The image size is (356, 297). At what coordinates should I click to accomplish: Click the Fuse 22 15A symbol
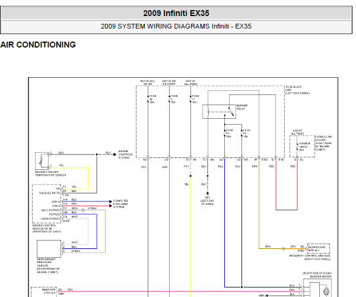tap(242, 134)
